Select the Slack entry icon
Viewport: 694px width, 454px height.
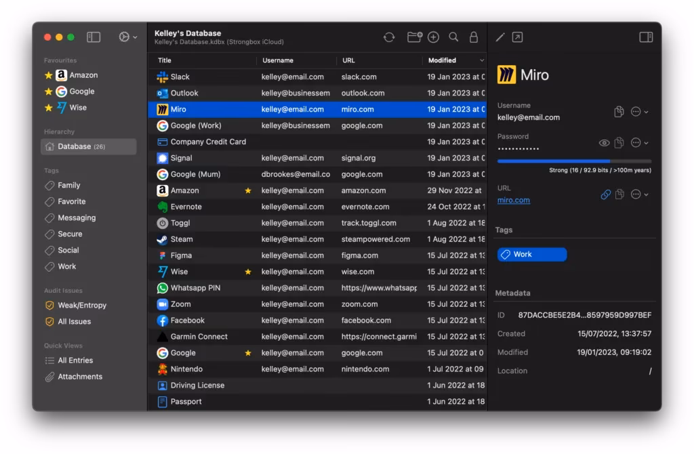(163, 77)
